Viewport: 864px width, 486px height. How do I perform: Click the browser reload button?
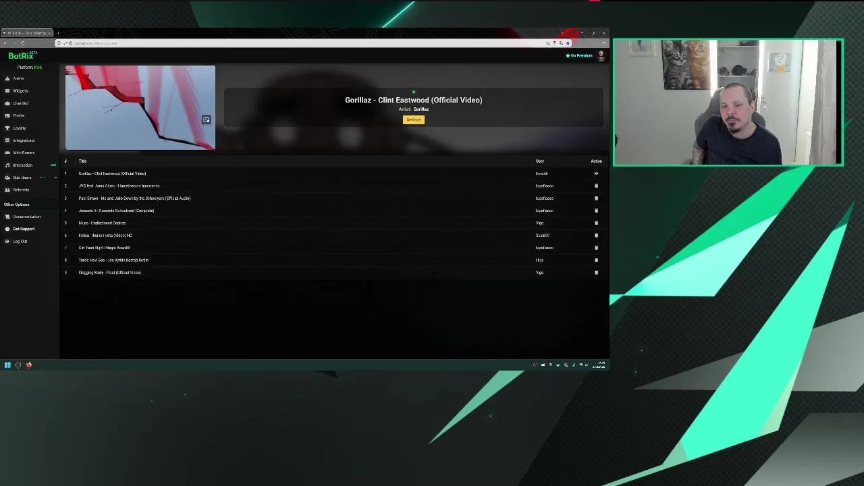pos(22,43)
